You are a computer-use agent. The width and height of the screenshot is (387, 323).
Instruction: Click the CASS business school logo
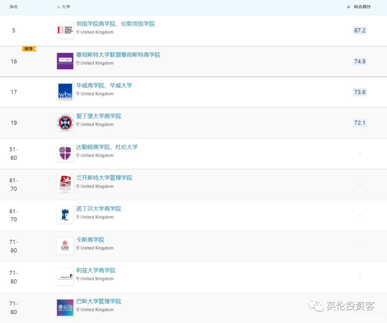65,246
